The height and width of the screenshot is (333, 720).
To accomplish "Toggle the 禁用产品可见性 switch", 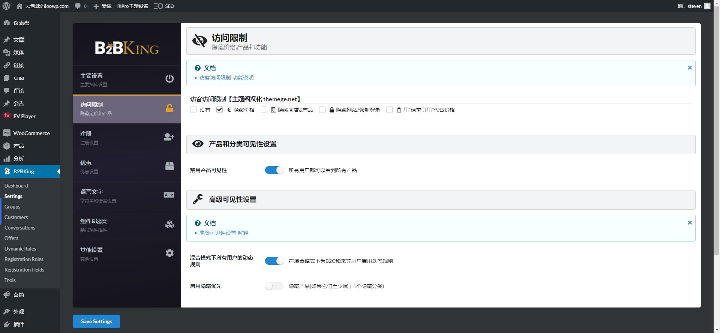I will (274, 170).
